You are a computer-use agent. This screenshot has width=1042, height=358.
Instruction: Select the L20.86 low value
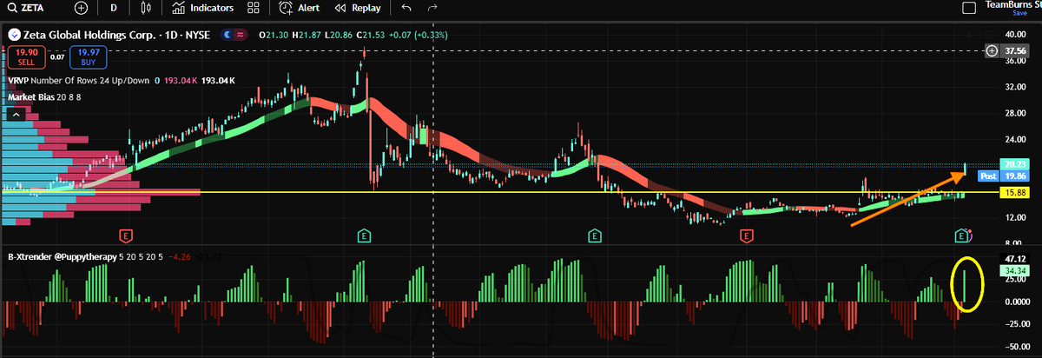(340, 34)
